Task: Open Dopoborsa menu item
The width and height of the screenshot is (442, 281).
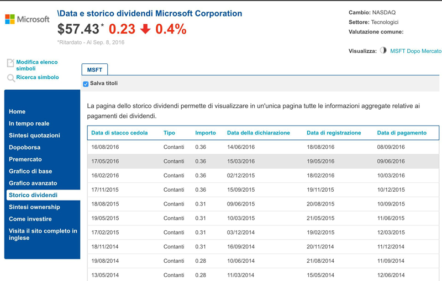Action: click(x=24, y=147)
